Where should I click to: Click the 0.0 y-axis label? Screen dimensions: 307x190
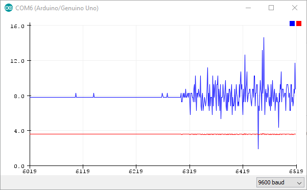tap(19, 167)
